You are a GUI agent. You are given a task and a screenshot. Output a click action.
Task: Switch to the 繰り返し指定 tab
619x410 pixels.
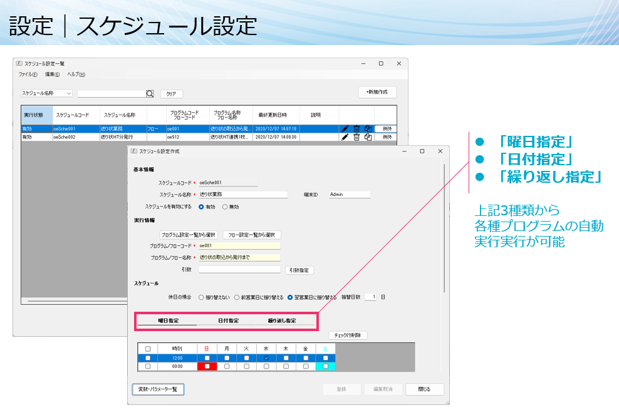[x=283, y=319]
